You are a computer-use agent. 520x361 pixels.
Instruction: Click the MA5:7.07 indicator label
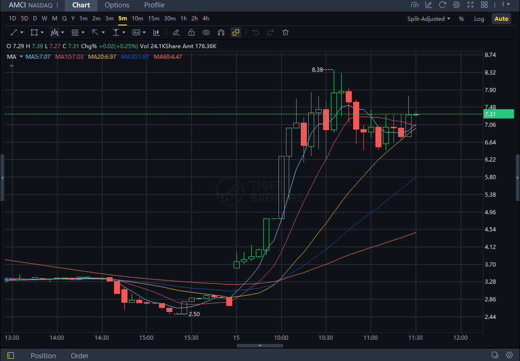[x=38, y=57]
